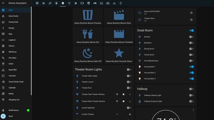Turn on the Backdoor light

click(192, 43)
